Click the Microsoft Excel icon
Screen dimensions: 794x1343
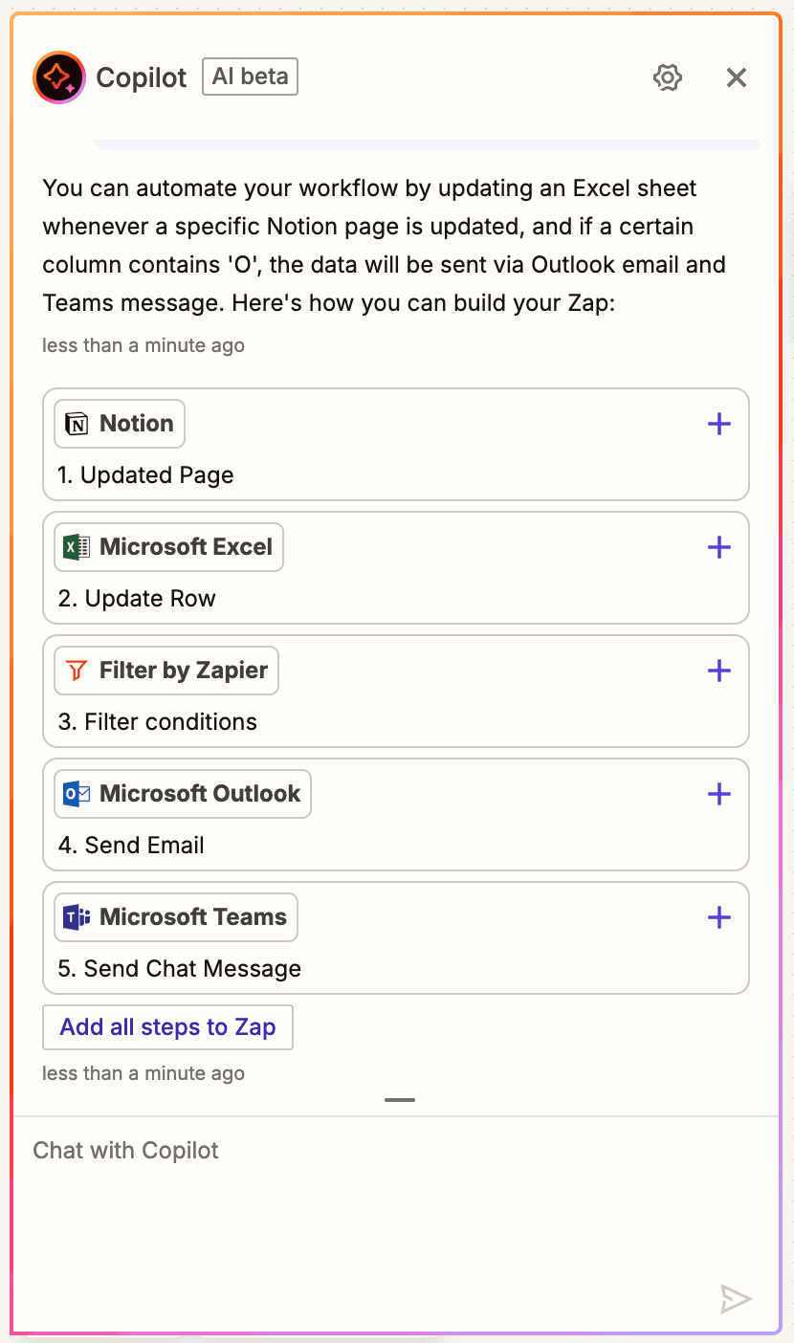(x=77, y=547)
